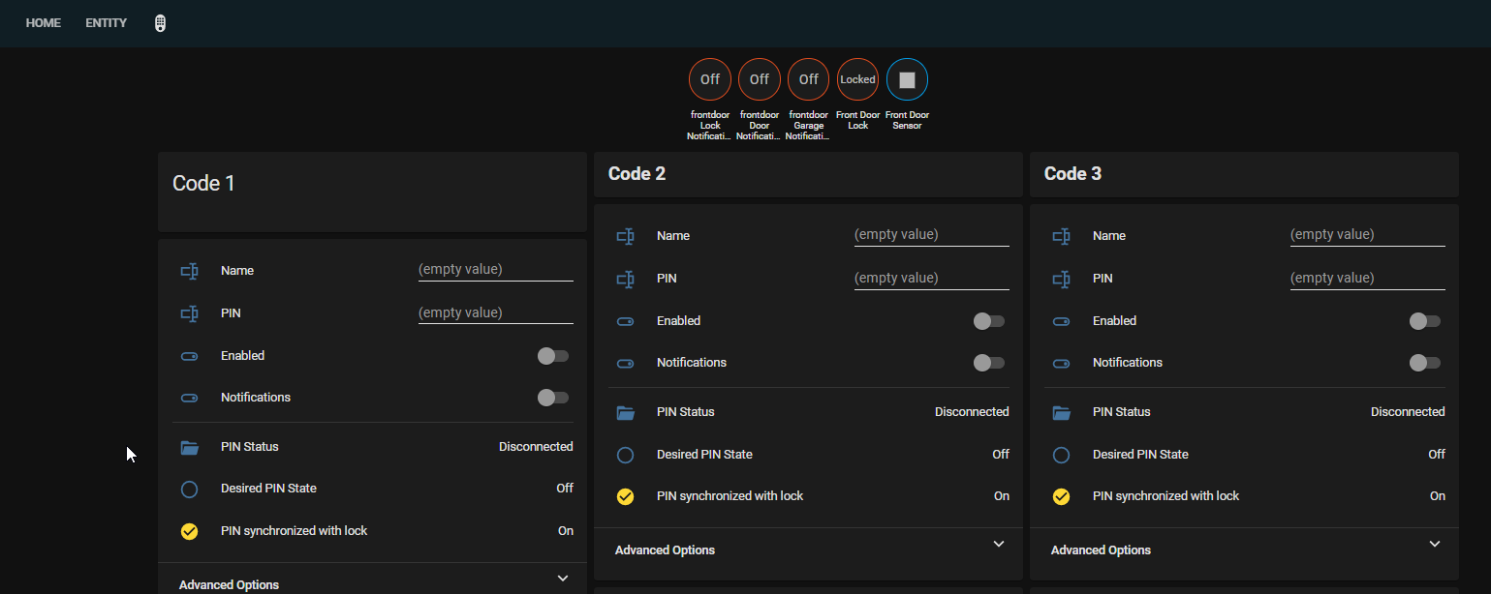Click Code 2 Advanced Options label
1491x594 pixels.
tap(665, 550)
